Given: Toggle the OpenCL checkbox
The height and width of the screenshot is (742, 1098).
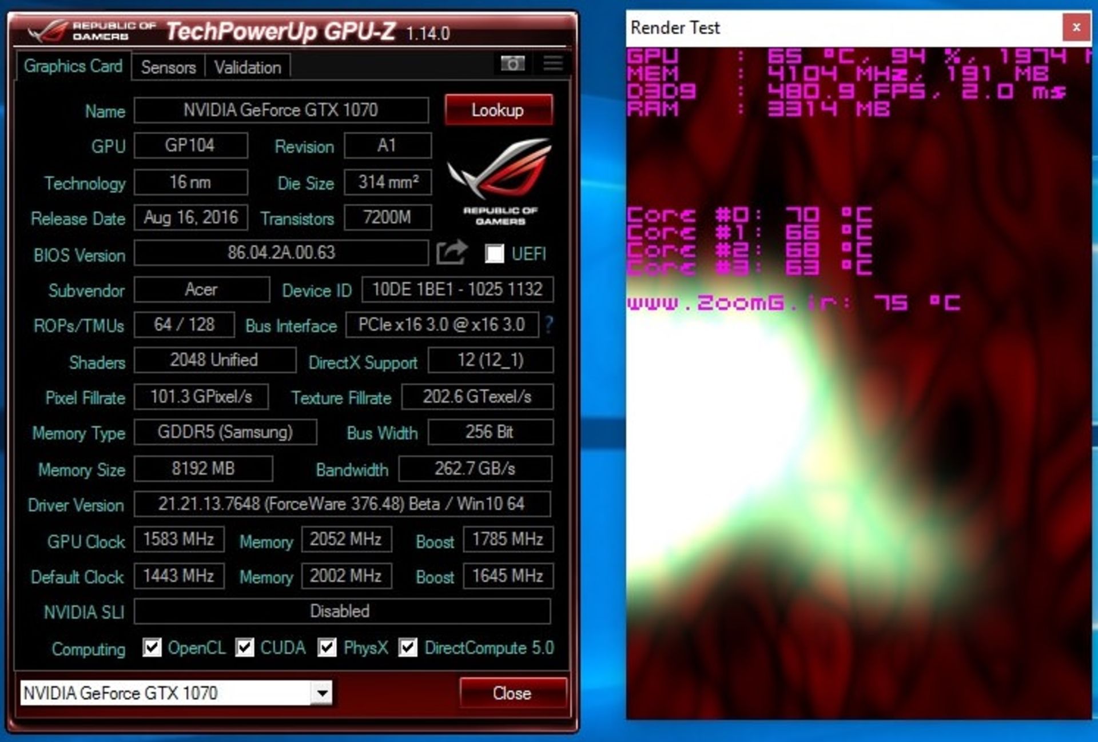Looking at the screenshot, I should point(152,648).
